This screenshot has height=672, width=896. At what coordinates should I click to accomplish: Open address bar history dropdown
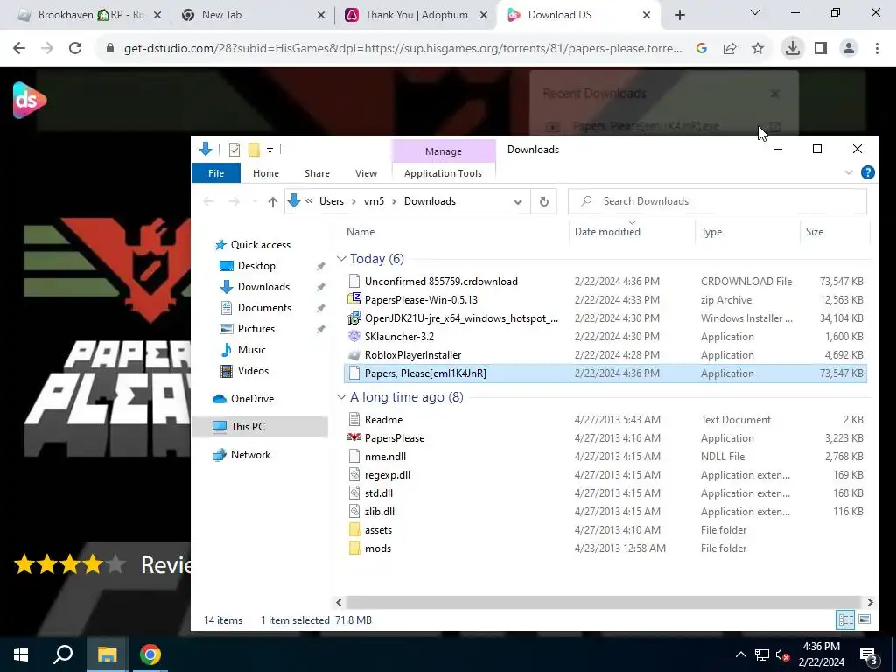coord(518,202)
